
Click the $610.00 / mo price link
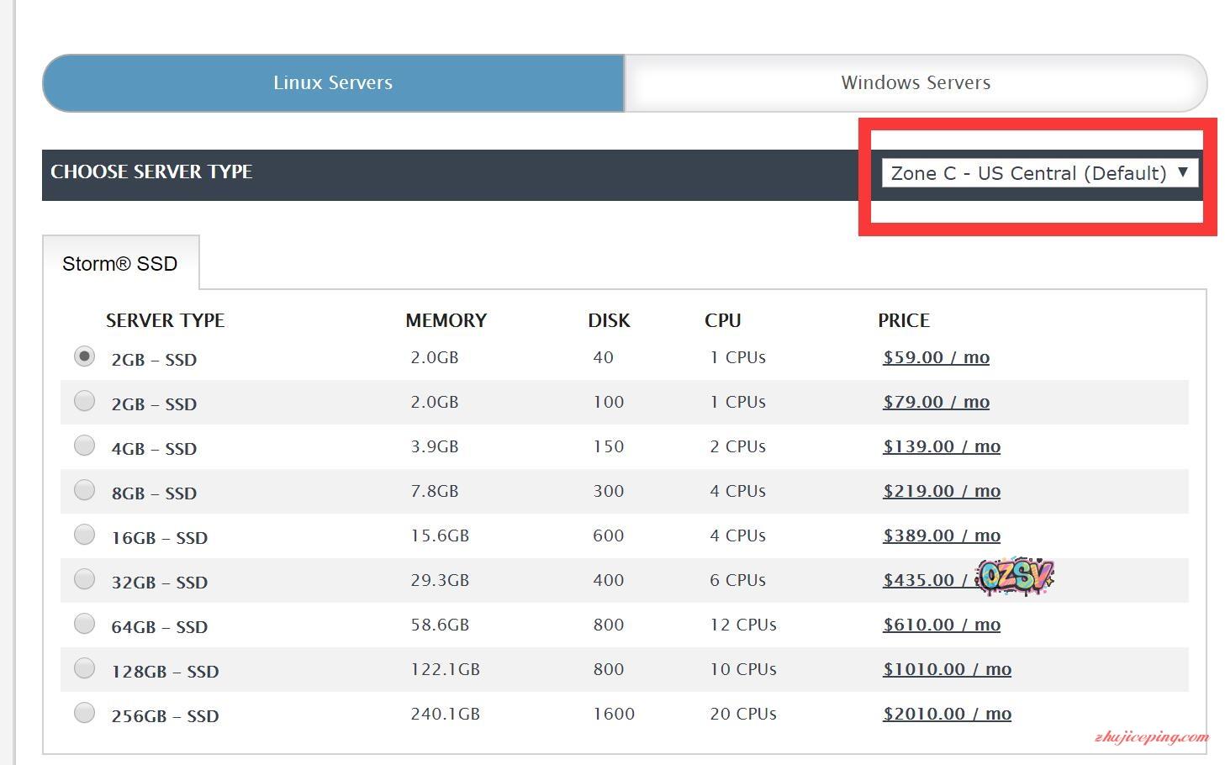pyautogui.click(x=941, y=625)
